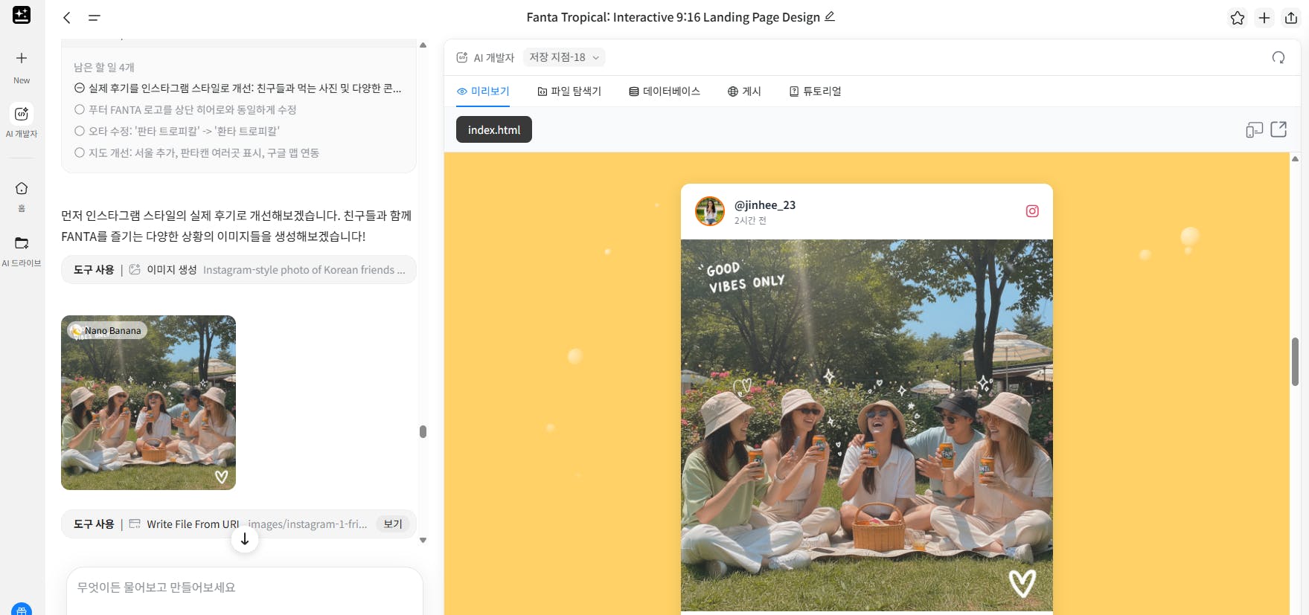Toggle device view icon beside index.html
Image resolution: width=1309 pixels, height=615 pixels.
point(1254,130)
